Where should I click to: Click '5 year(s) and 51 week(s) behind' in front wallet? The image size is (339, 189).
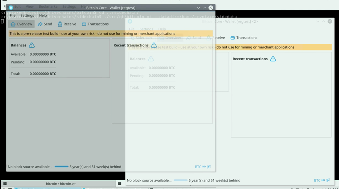pos(95,167)
